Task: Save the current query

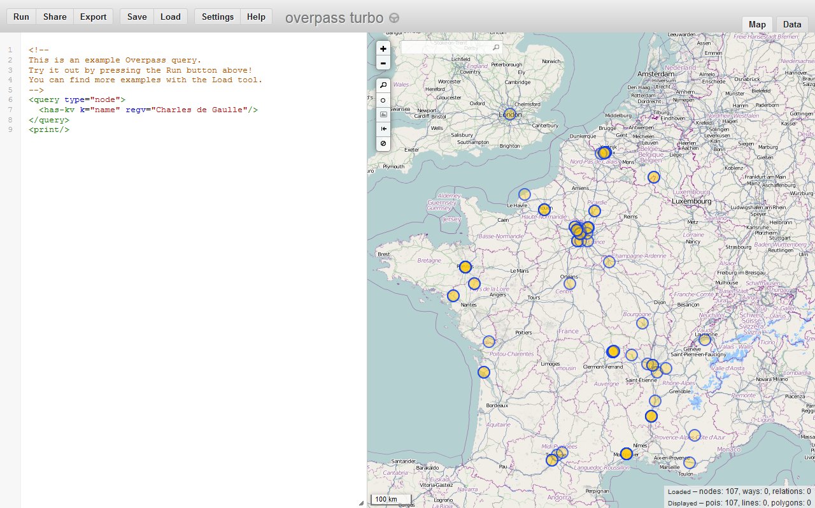Action: [137, 17]
